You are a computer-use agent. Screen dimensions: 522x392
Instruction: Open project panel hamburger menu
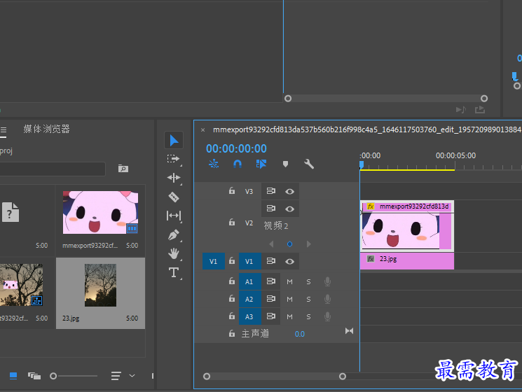point(4,130)
